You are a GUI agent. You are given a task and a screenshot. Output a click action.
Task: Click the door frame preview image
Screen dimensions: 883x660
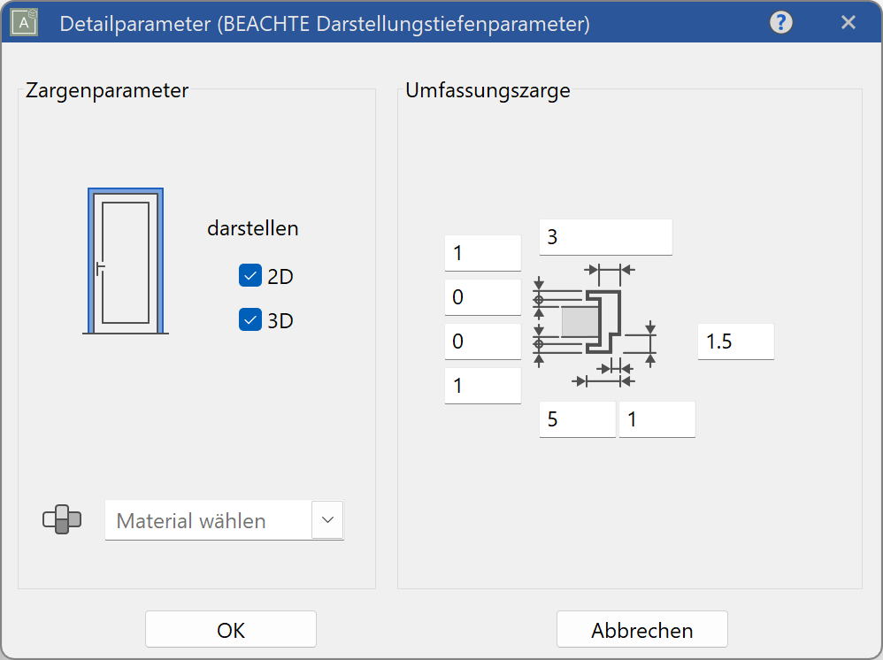click(126, 261)
